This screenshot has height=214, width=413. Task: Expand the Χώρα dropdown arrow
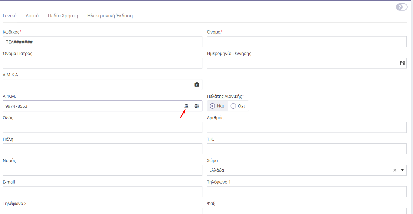point(402,170)
